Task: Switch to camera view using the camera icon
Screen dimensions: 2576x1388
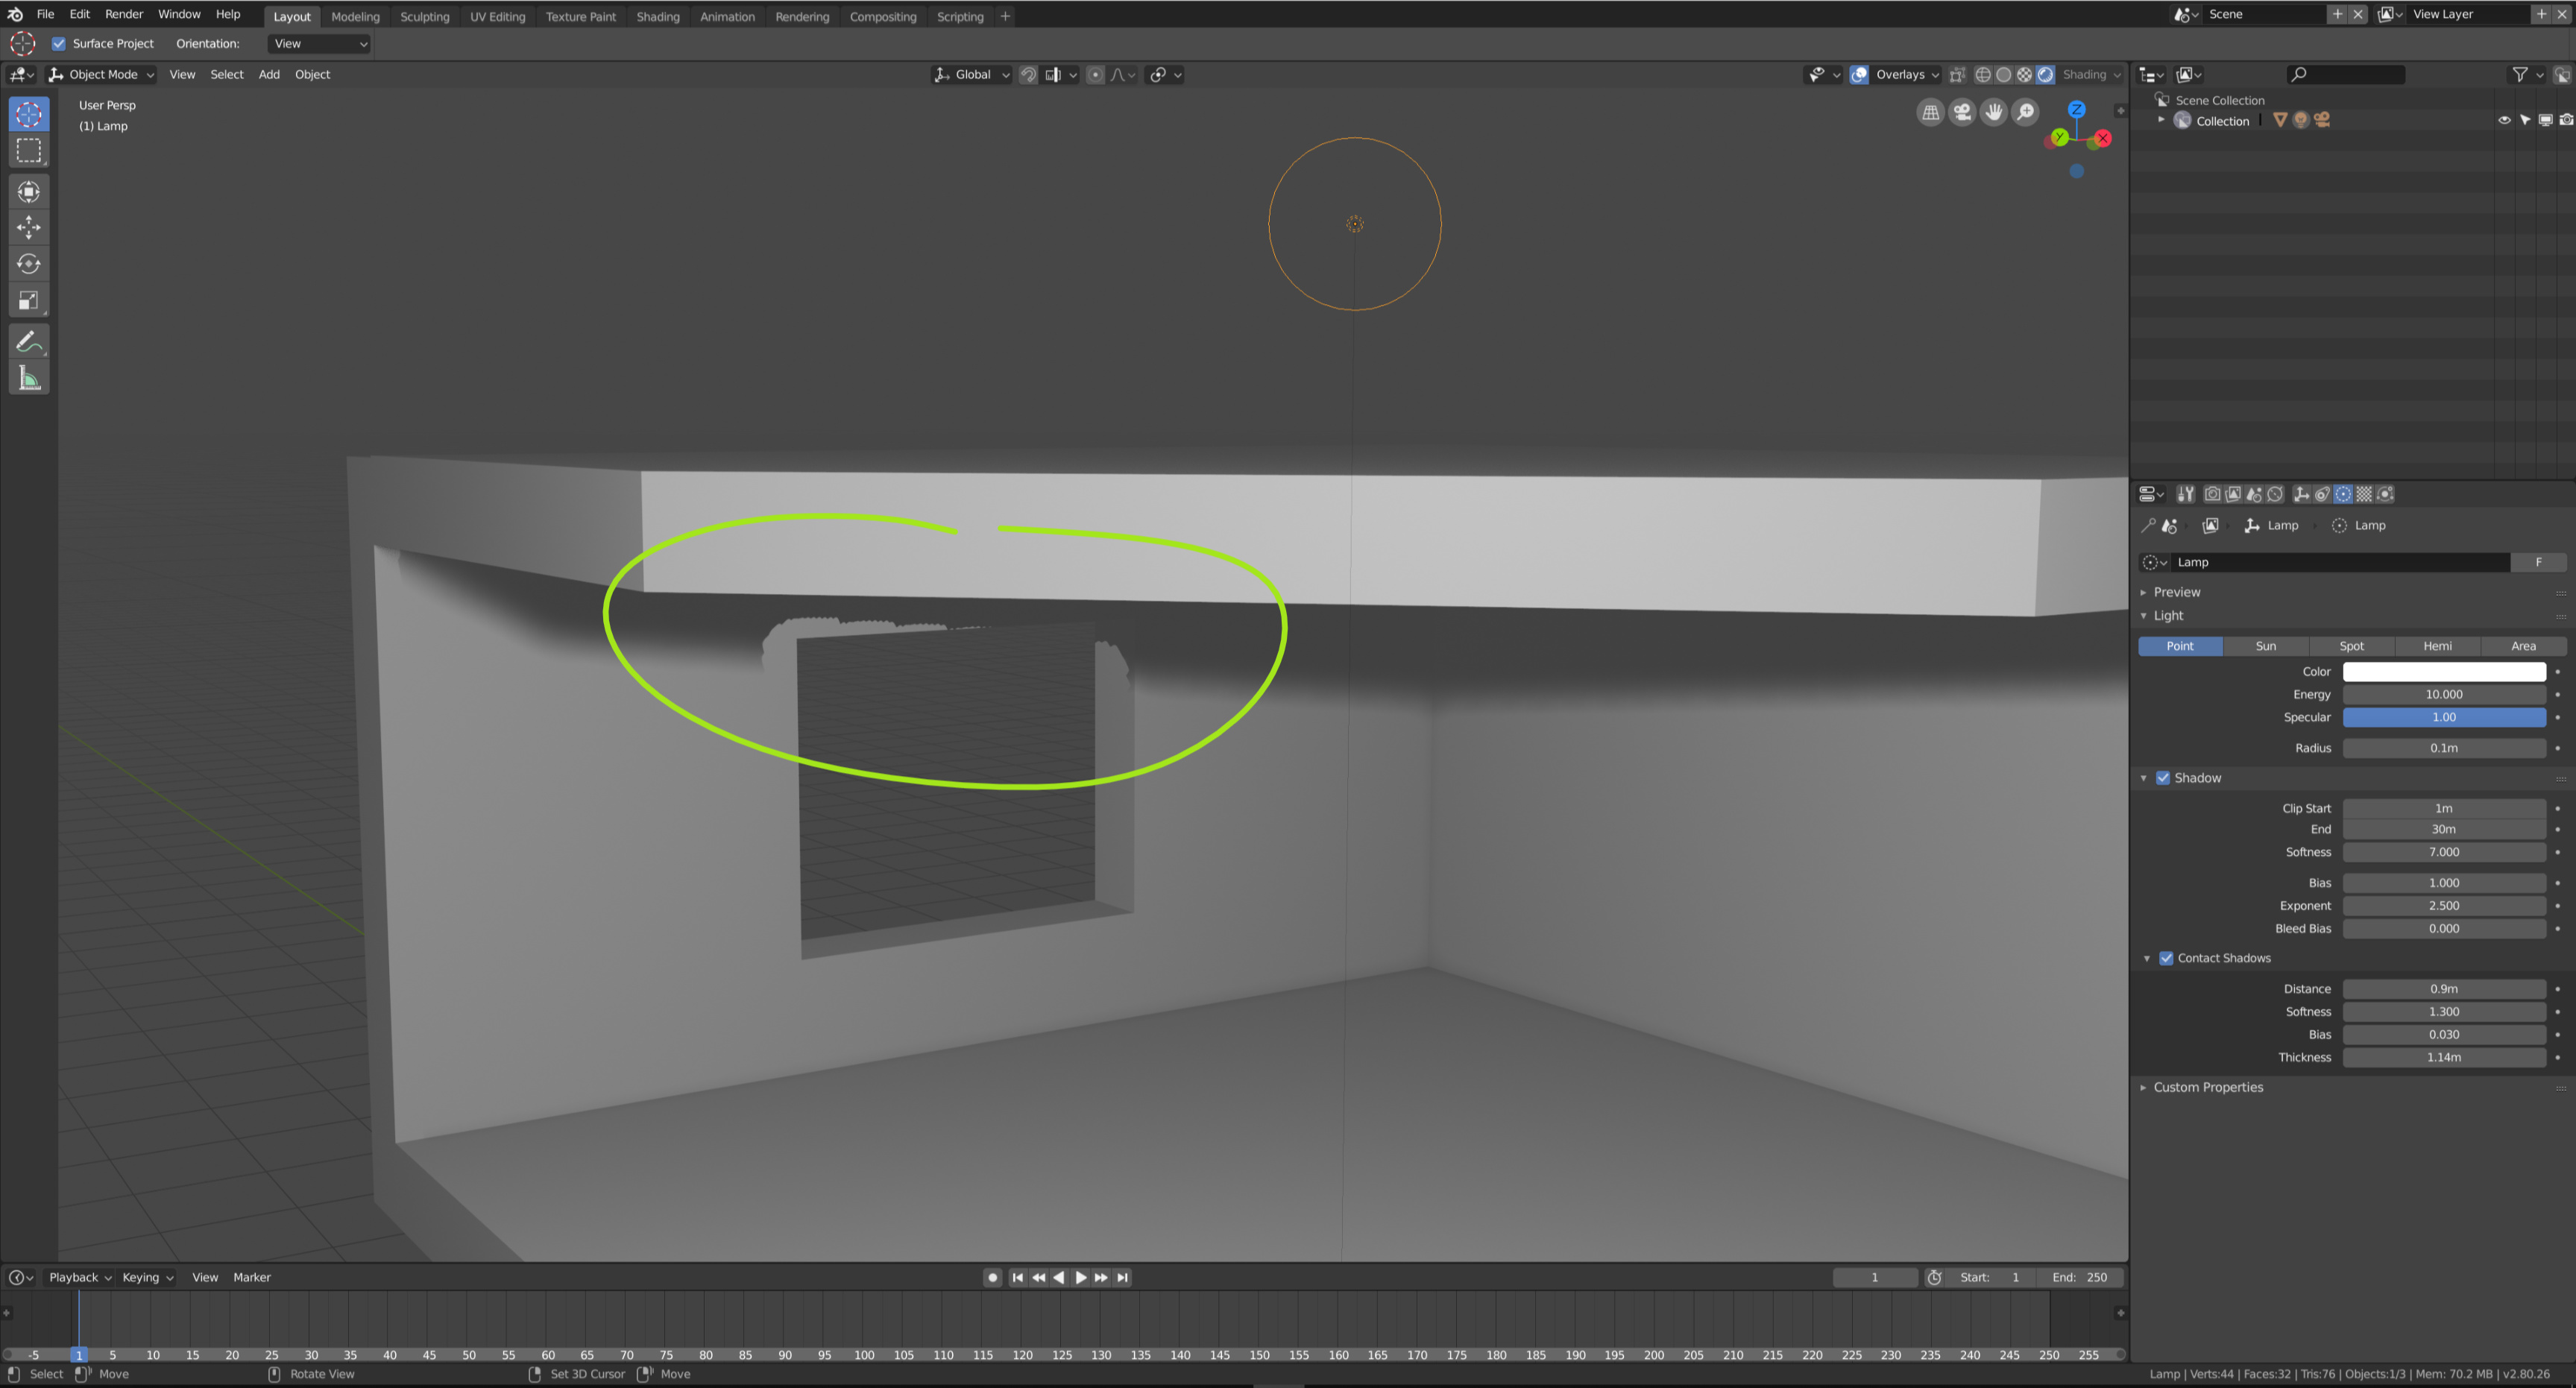Action: click(1962, 112)
